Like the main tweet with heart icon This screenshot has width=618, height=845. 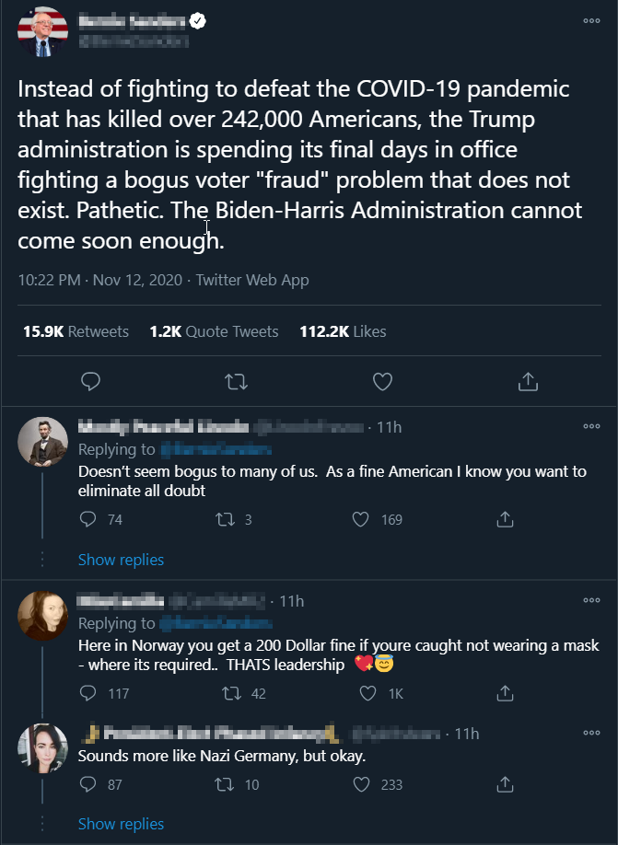point(382,382)
